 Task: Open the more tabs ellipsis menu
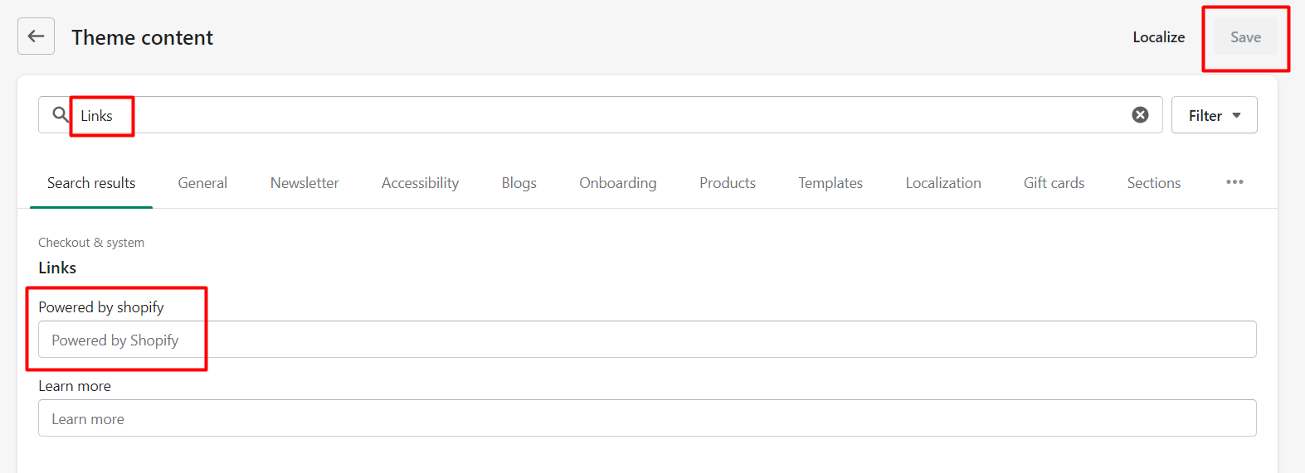[1234, 182]
